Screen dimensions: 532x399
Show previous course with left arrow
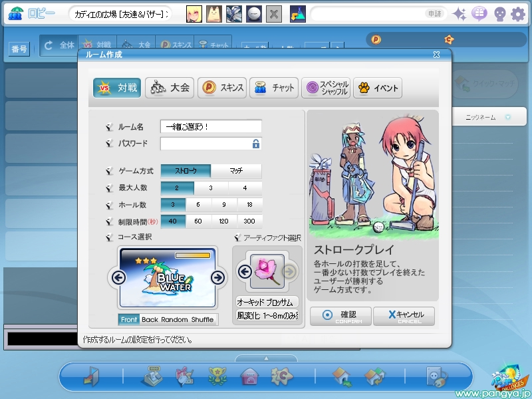(118, 278)
